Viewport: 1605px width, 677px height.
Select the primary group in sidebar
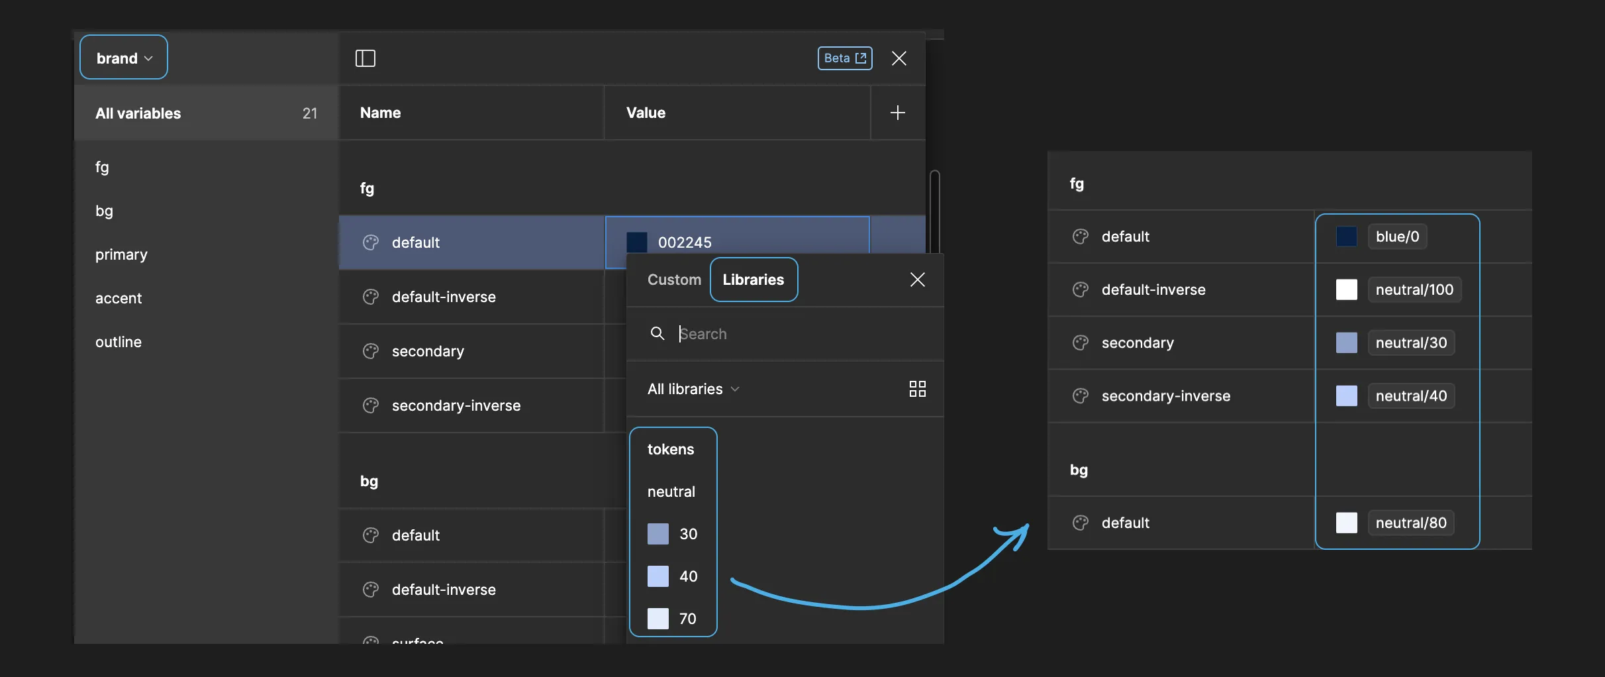pyautogui.click(x=121, y=254)
